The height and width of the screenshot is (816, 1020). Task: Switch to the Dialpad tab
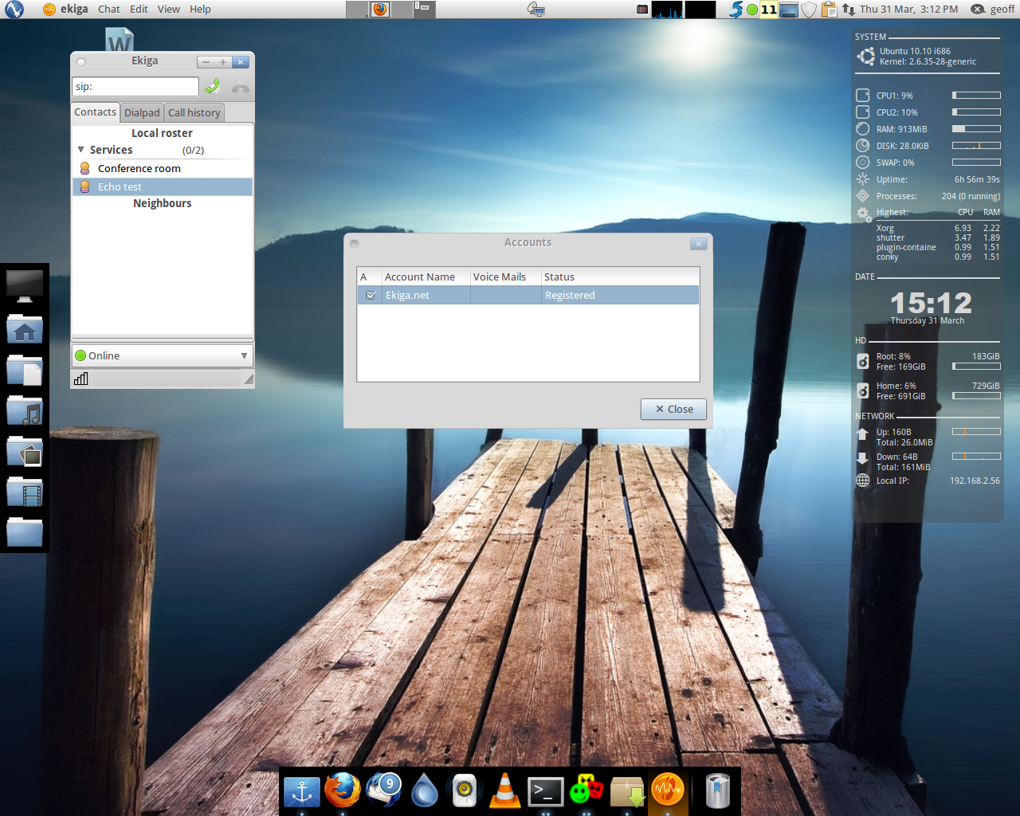(142, 113)
